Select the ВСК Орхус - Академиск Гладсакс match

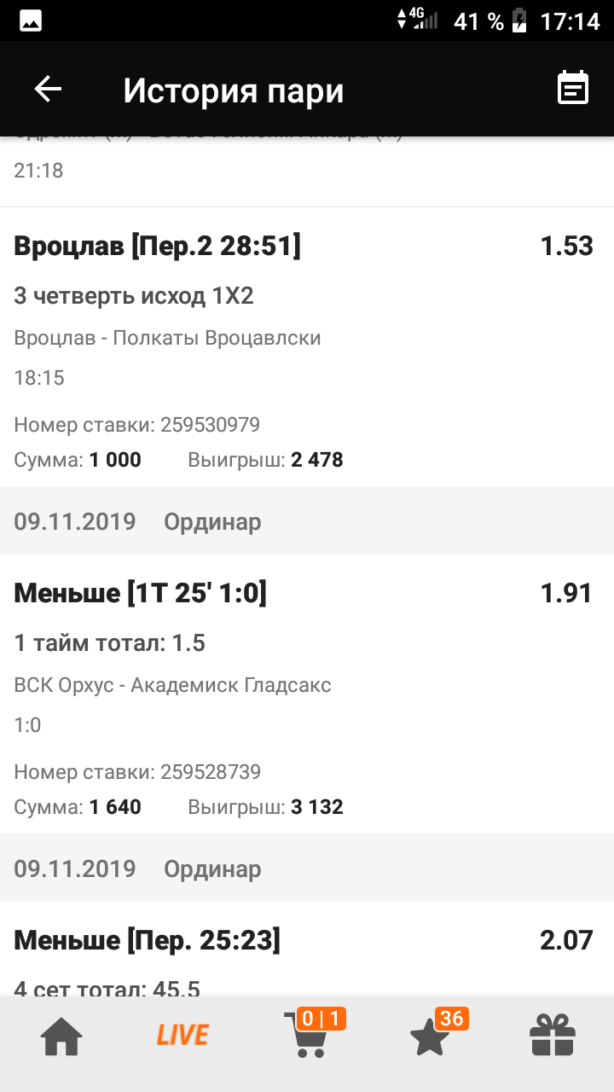click(x=173, y=685)
